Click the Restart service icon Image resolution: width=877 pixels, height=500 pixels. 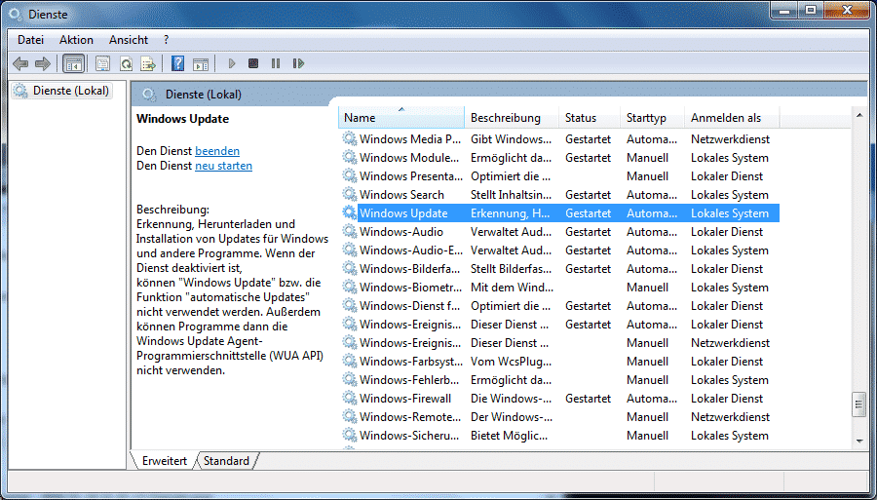pyautogui.click(x=298, y=63)
